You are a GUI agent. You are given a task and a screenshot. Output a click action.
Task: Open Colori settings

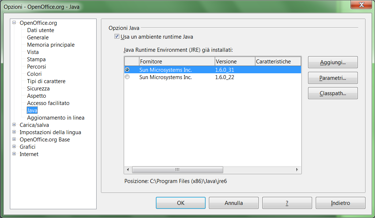click(x=34, y=74)
